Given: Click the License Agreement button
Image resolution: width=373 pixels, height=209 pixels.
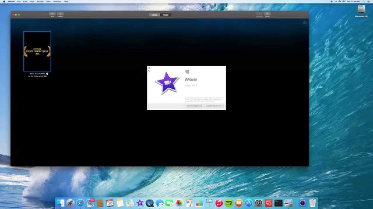Looking at the screenshot, I should coord(214,106).
